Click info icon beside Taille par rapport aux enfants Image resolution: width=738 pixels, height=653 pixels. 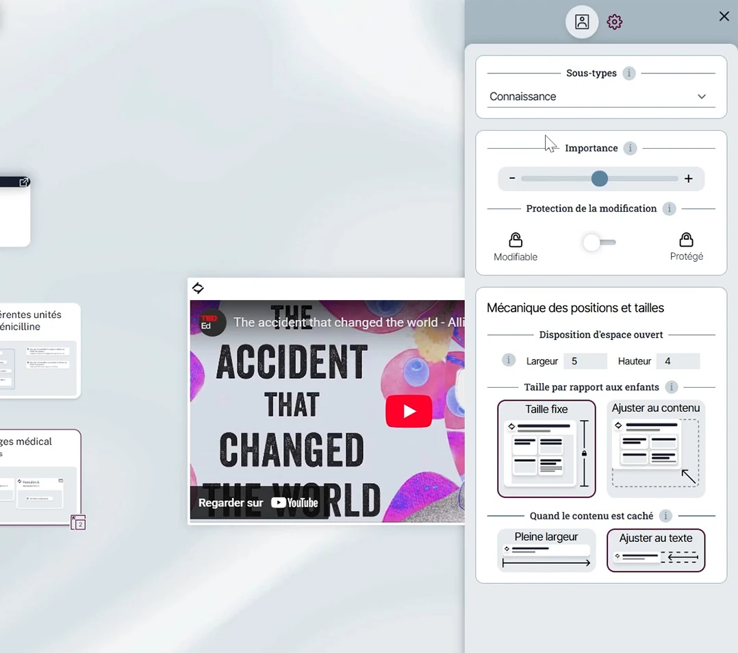672,387
